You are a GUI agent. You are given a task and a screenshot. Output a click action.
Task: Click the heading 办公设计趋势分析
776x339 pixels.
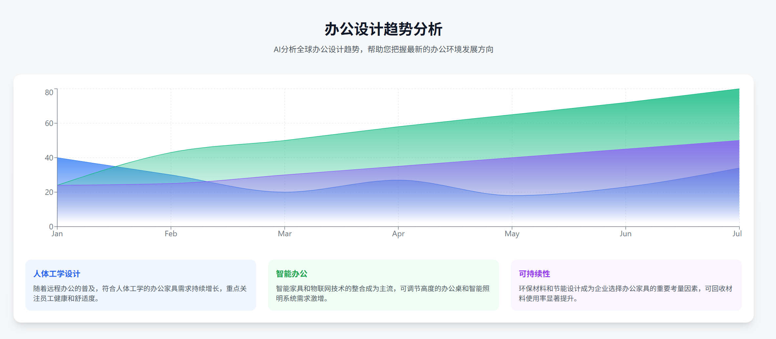click(383, 29)
